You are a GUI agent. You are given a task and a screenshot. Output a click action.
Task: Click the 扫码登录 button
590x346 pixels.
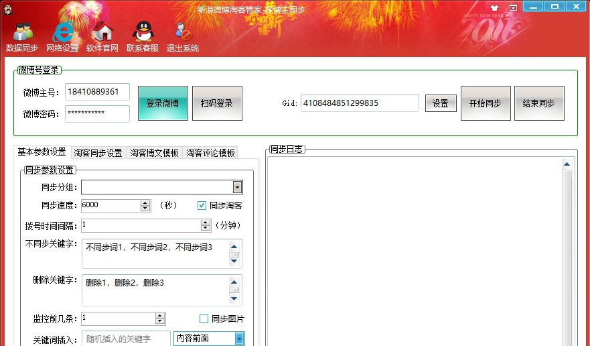(217, 103)
